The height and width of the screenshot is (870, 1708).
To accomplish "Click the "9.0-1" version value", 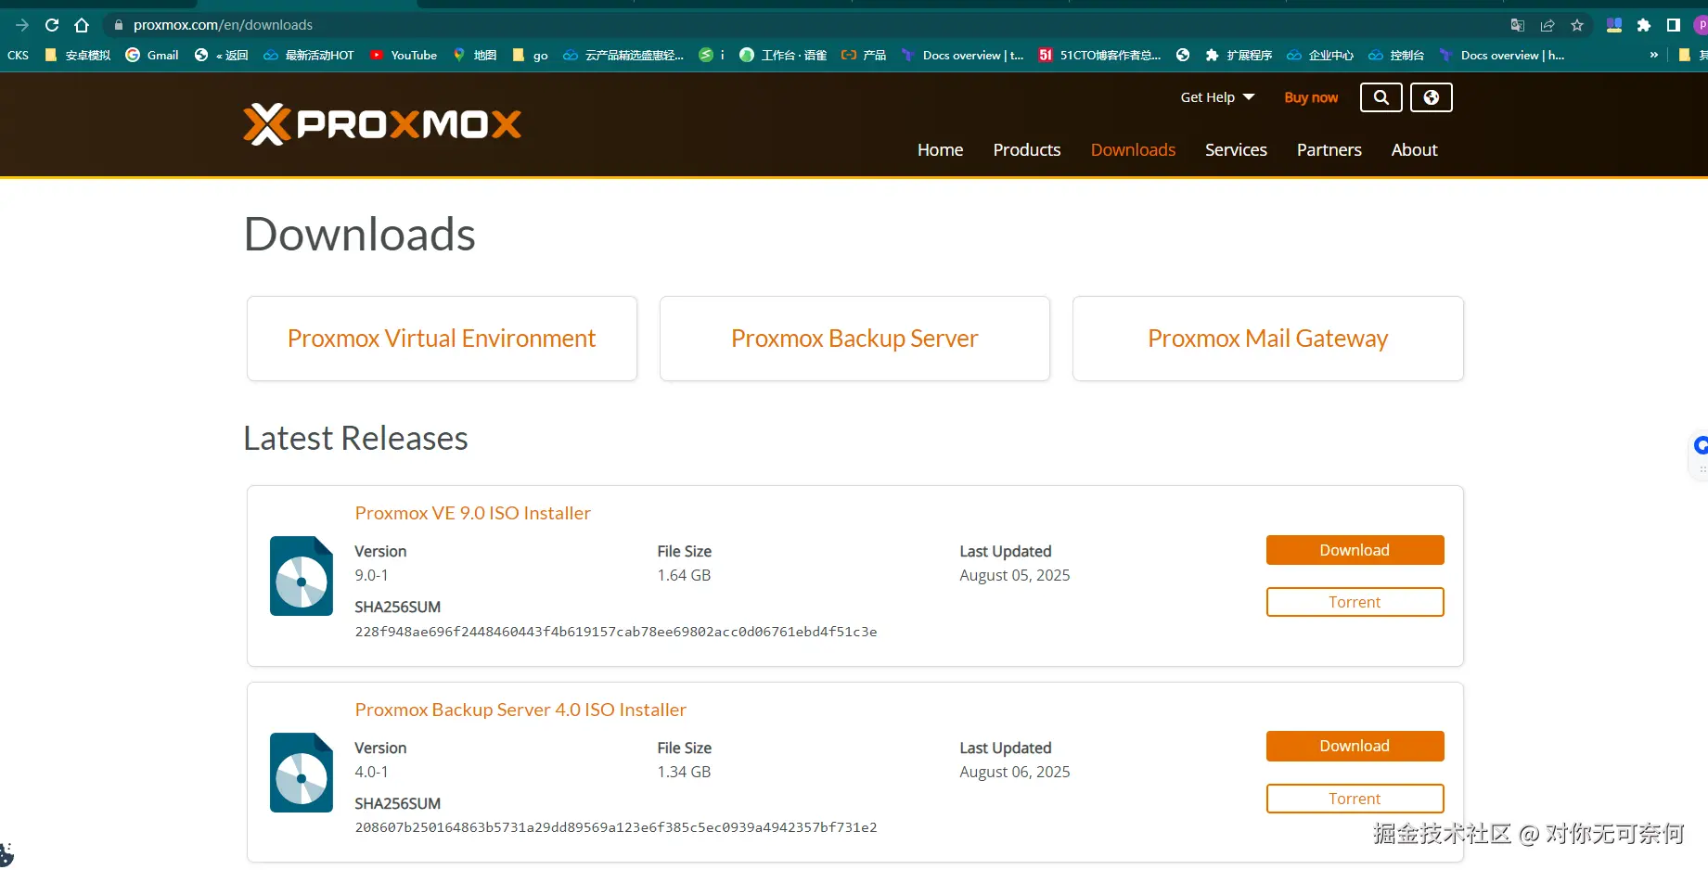I will (371, 575).
